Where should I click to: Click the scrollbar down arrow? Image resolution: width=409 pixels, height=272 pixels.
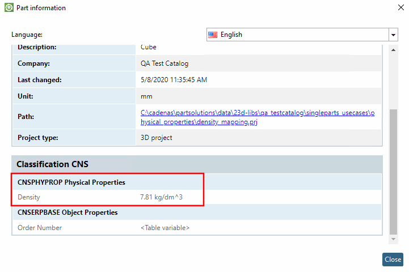393,239
